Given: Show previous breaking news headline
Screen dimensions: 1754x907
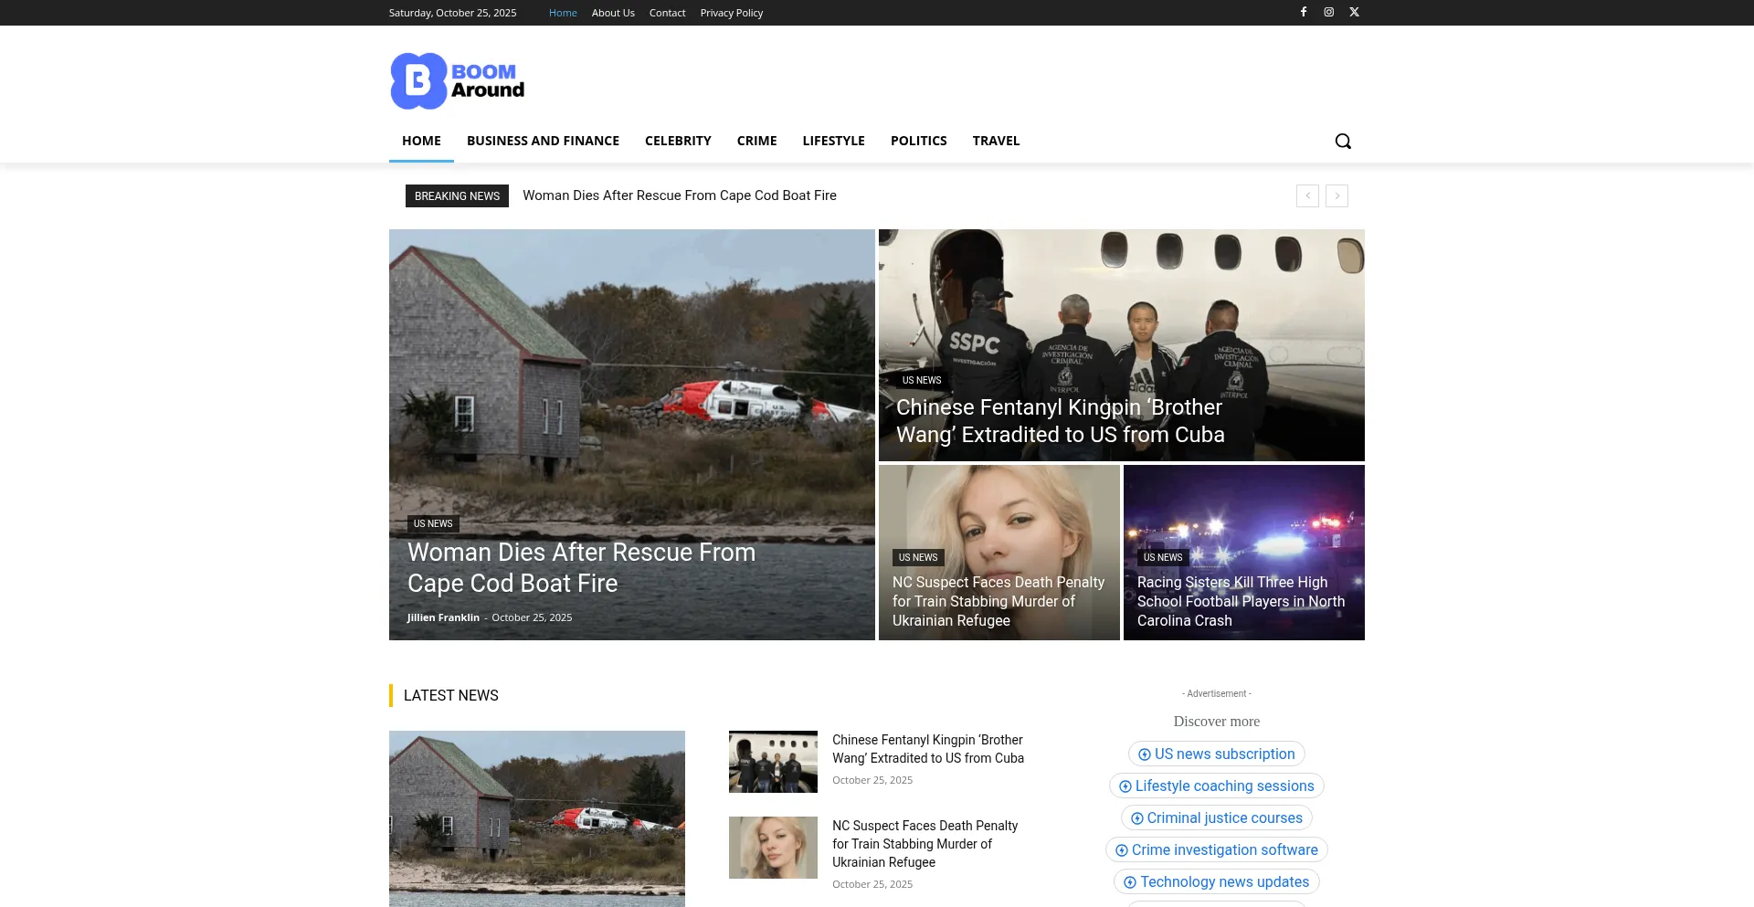Looking at the screenshot, I should (x=1307, y=195).
